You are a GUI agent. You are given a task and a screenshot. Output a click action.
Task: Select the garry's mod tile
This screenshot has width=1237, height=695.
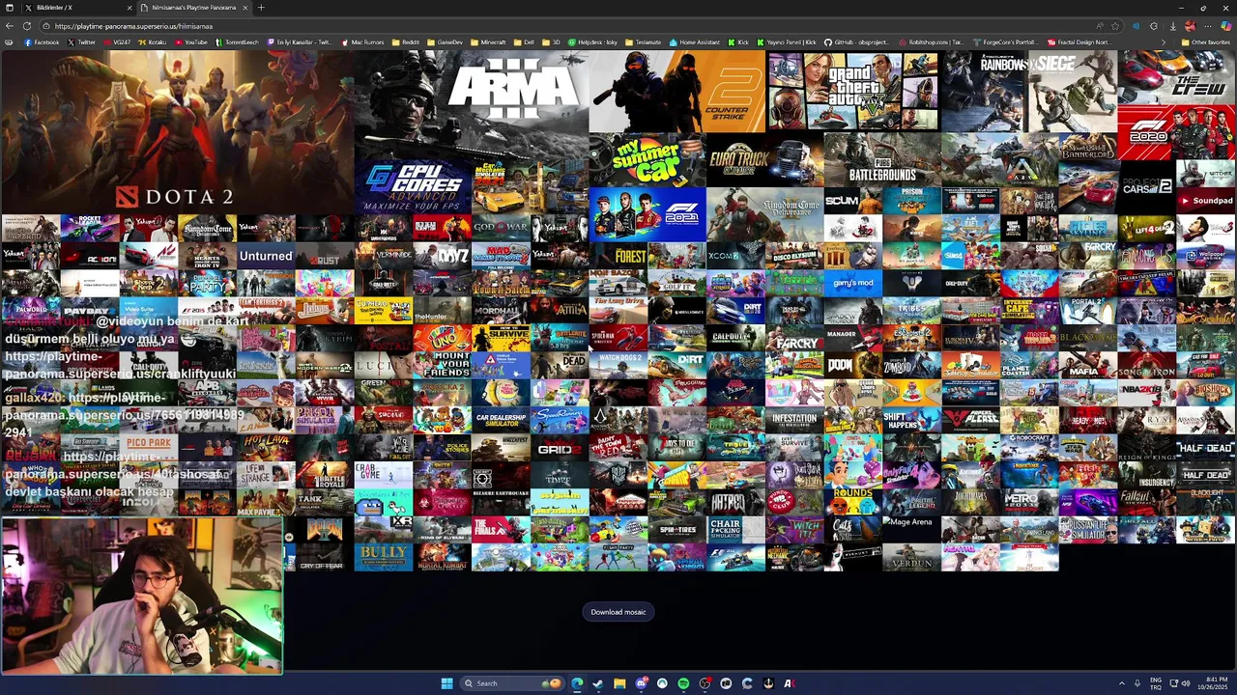coord(853,283)
